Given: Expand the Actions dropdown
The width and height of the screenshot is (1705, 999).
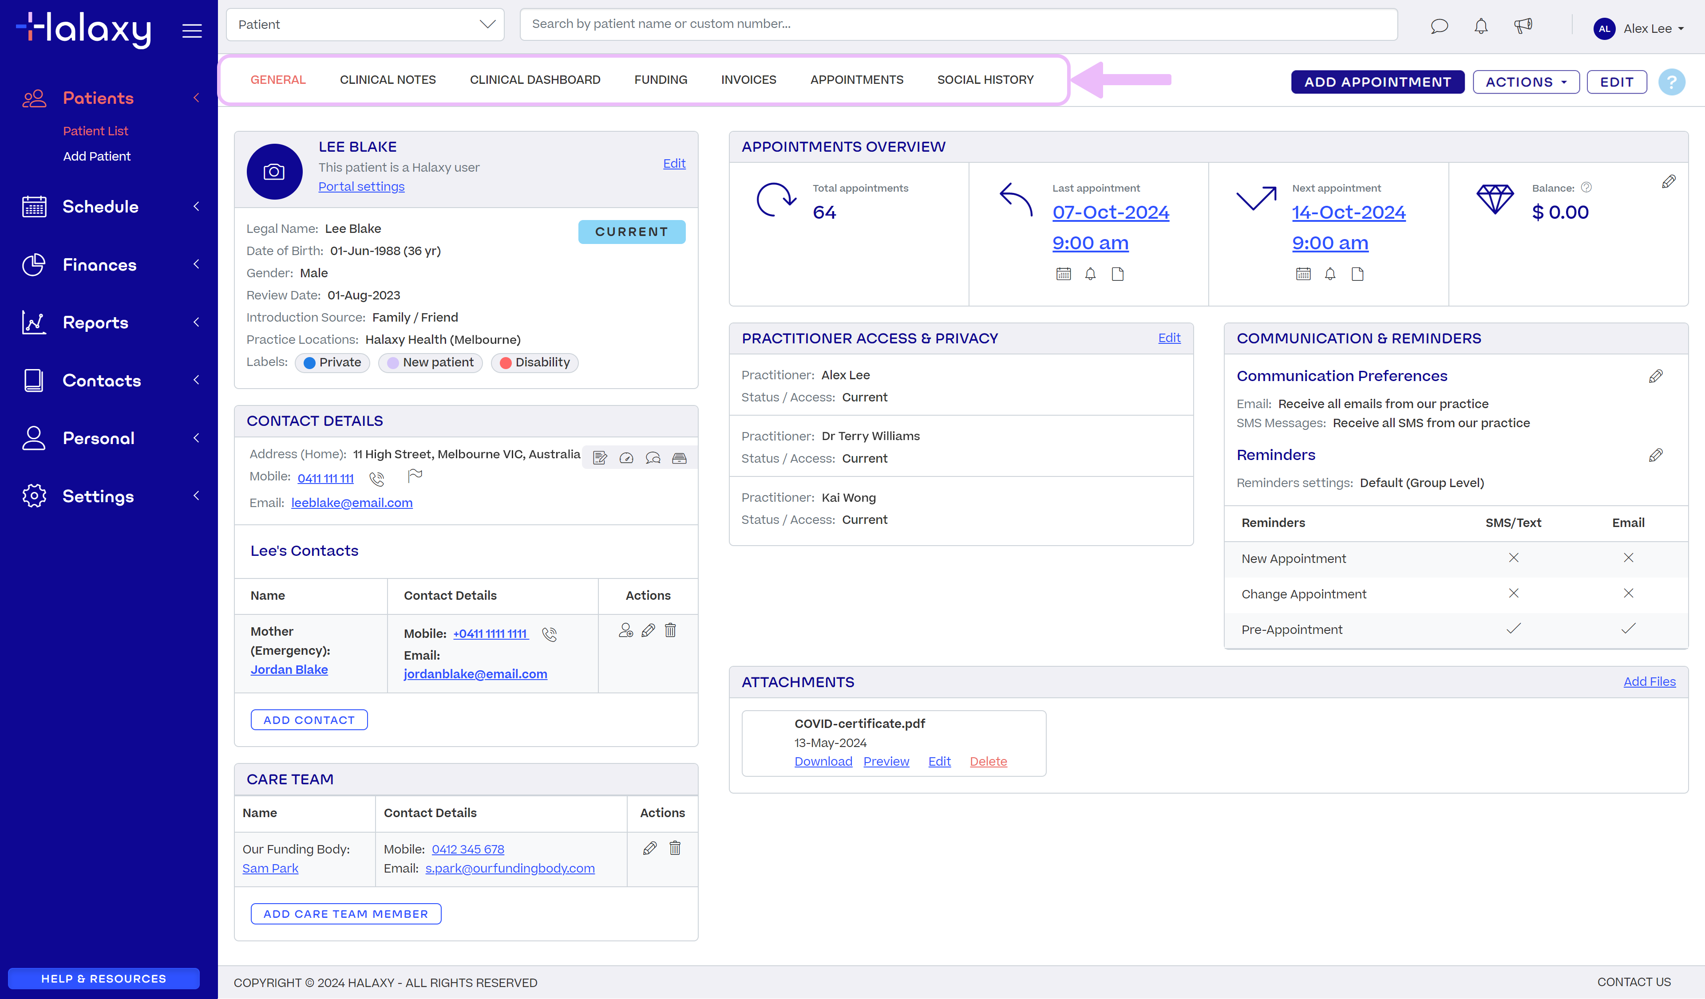Looking at the screenshot, I should click(1526, 82).
